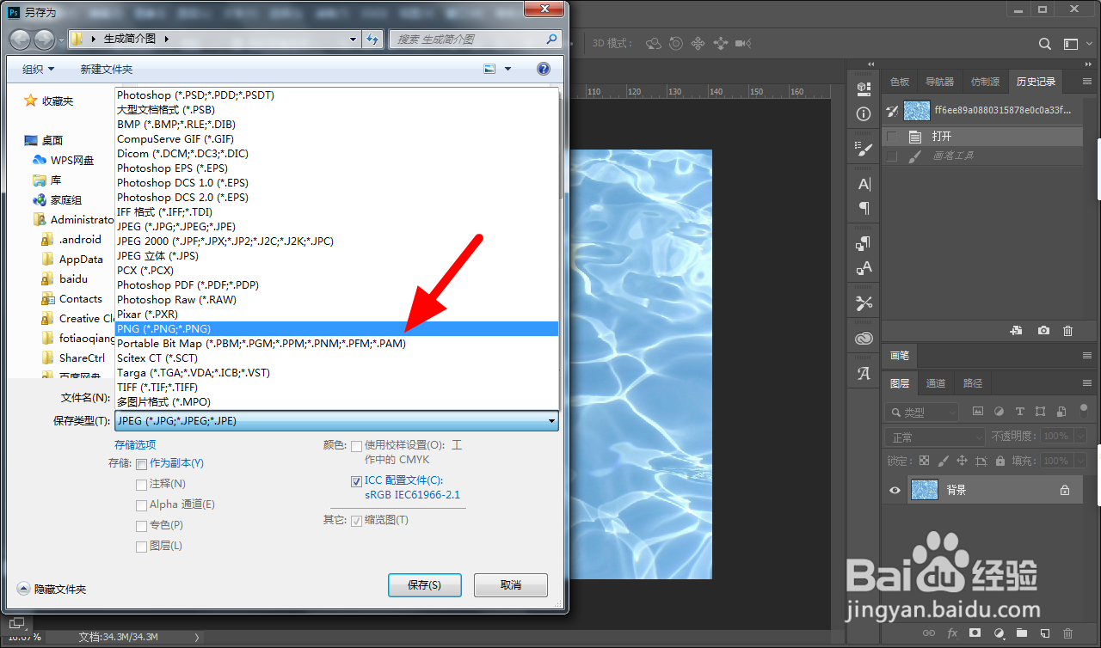The height and width of the screenshot is (648, 1101).
Task: Select Favorites (收藏夹) in navigation pane
Action: 49,101
